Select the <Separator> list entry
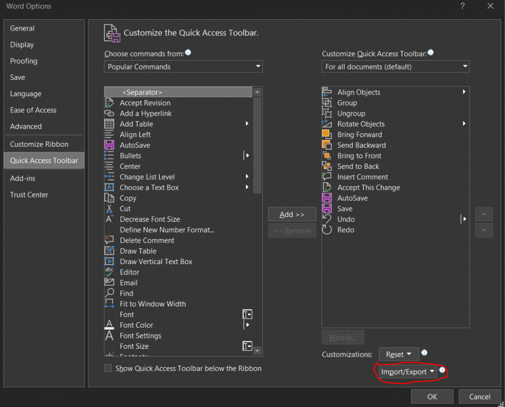The width and height of the screenshot is (505, 407). pos(179,92)
